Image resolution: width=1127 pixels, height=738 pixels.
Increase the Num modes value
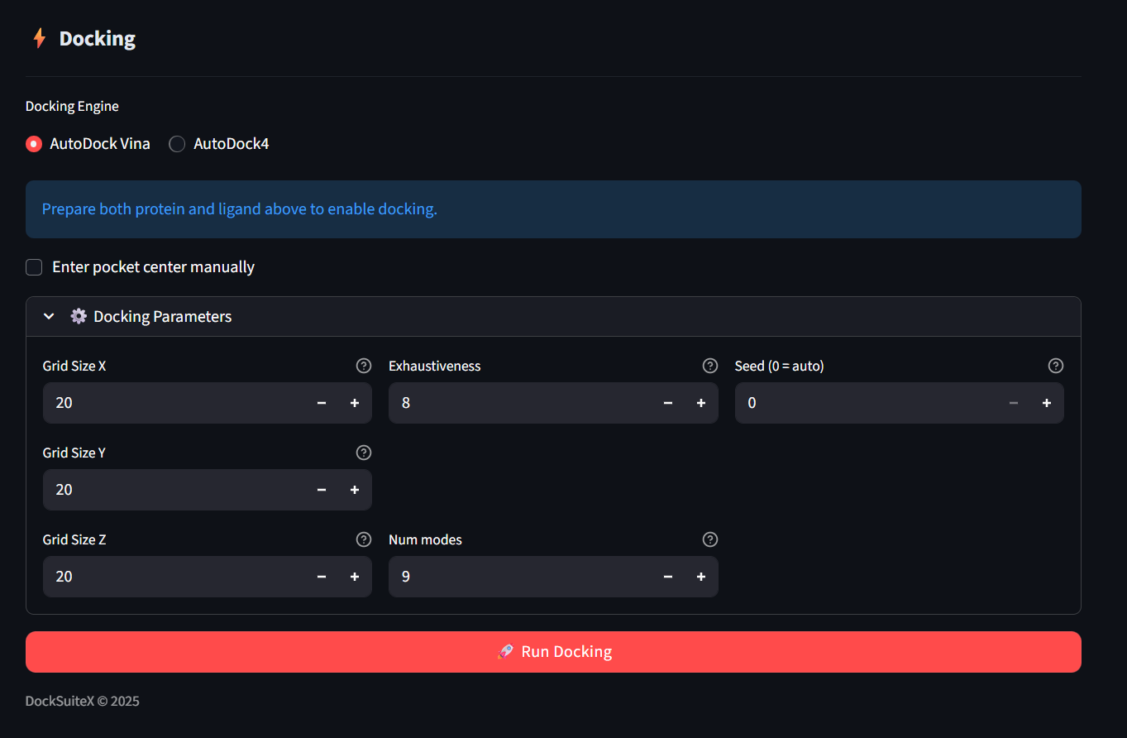point(701,577)
